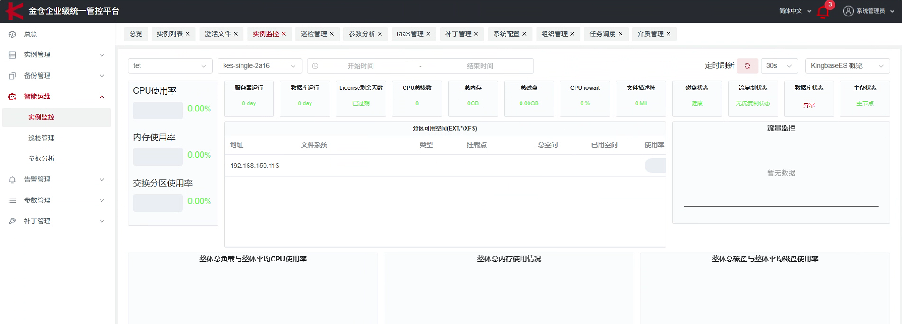Viewport: 902px width, 324px height.
Task: Open the 30s refresh interval dropdown
Action: 778,66
